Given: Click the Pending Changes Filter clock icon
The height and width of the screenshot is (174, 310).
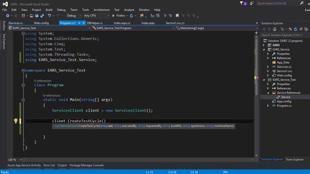Looking at the screenshot, I should [x=282, y=29].
